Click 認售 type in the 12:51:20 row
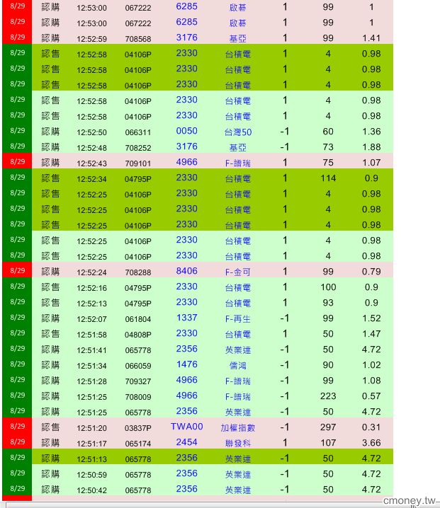440x508 pixels. [50, 427]
